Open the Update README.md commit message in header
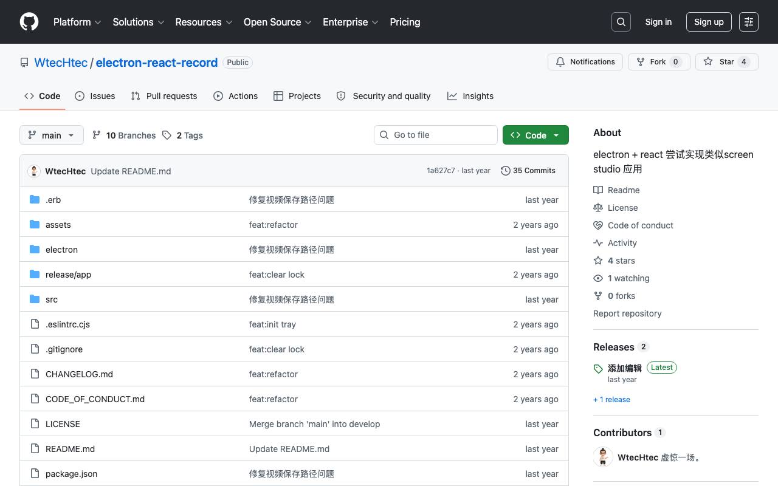The height and width of the screenshot is (486, 778). (131, 171)
